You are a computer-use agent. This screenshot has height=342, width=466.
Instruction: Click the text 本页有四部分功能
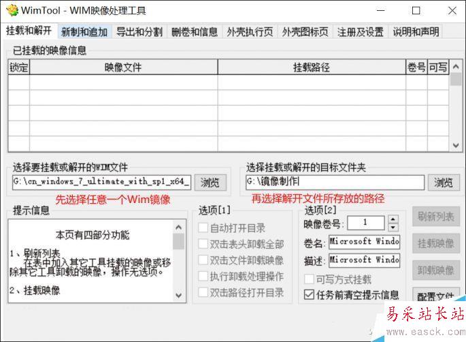93,235
